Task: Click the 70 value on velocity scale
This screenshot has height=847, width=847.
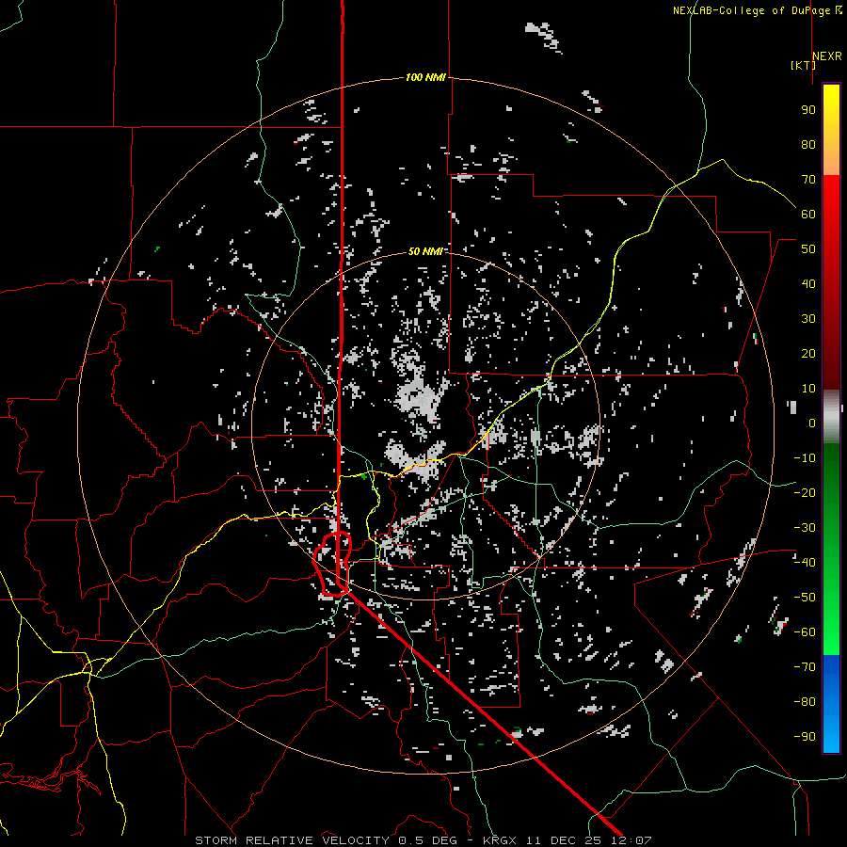Action: coord(808,180)
